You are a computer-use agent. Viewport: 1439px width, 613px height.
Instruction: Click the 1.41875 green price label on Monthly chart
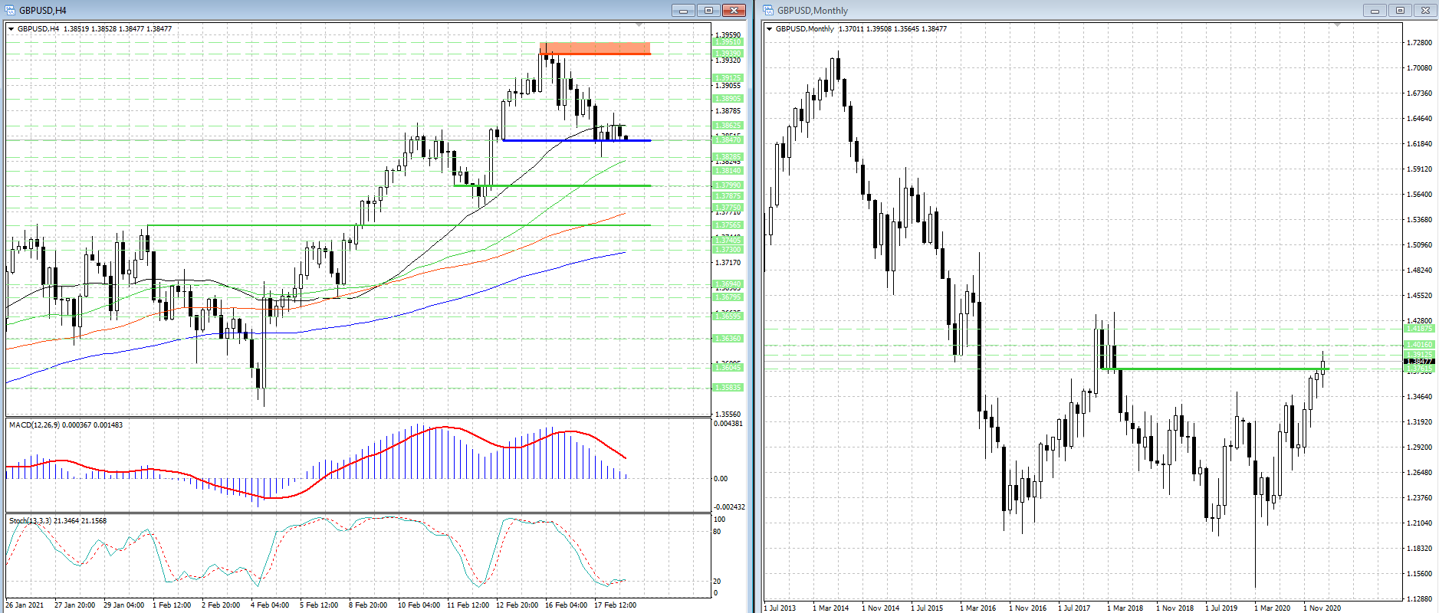coord(1419,328)
